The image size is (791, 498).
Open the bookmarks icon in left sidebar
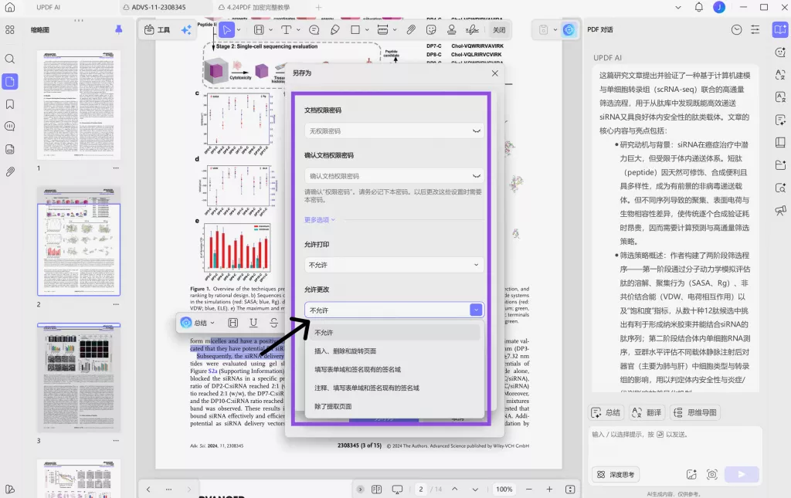[x=9, y=104]
